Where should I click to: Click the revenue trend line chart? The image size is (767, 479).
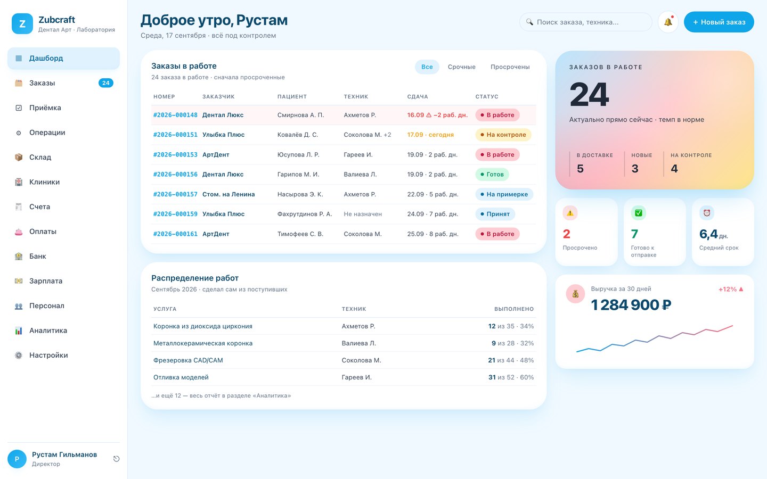(x=655, y=338)
